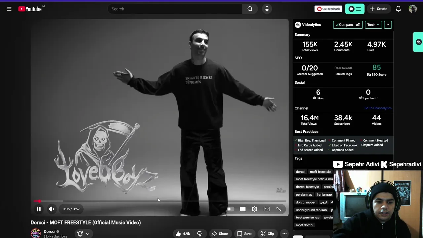
Task: Click to load Ranked Tags
Action: 343,68
